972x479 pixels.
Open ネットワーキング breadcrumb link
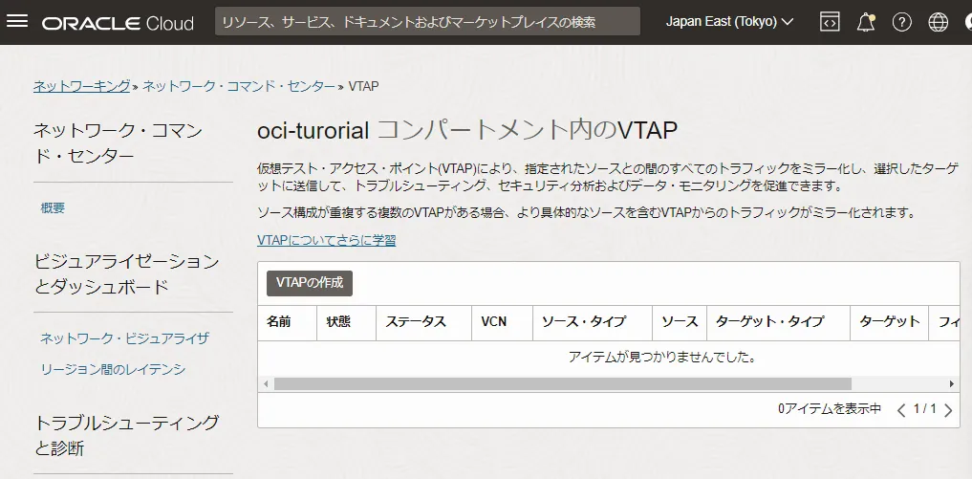point(82,86)
